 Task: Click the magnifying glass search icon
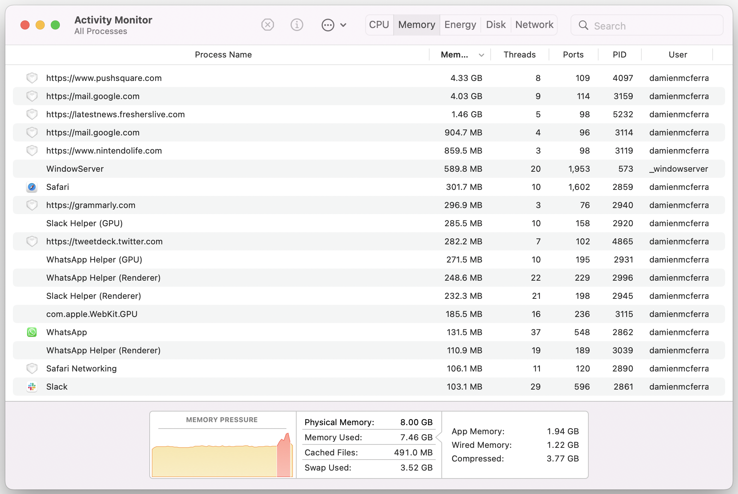tap(583, 25)
